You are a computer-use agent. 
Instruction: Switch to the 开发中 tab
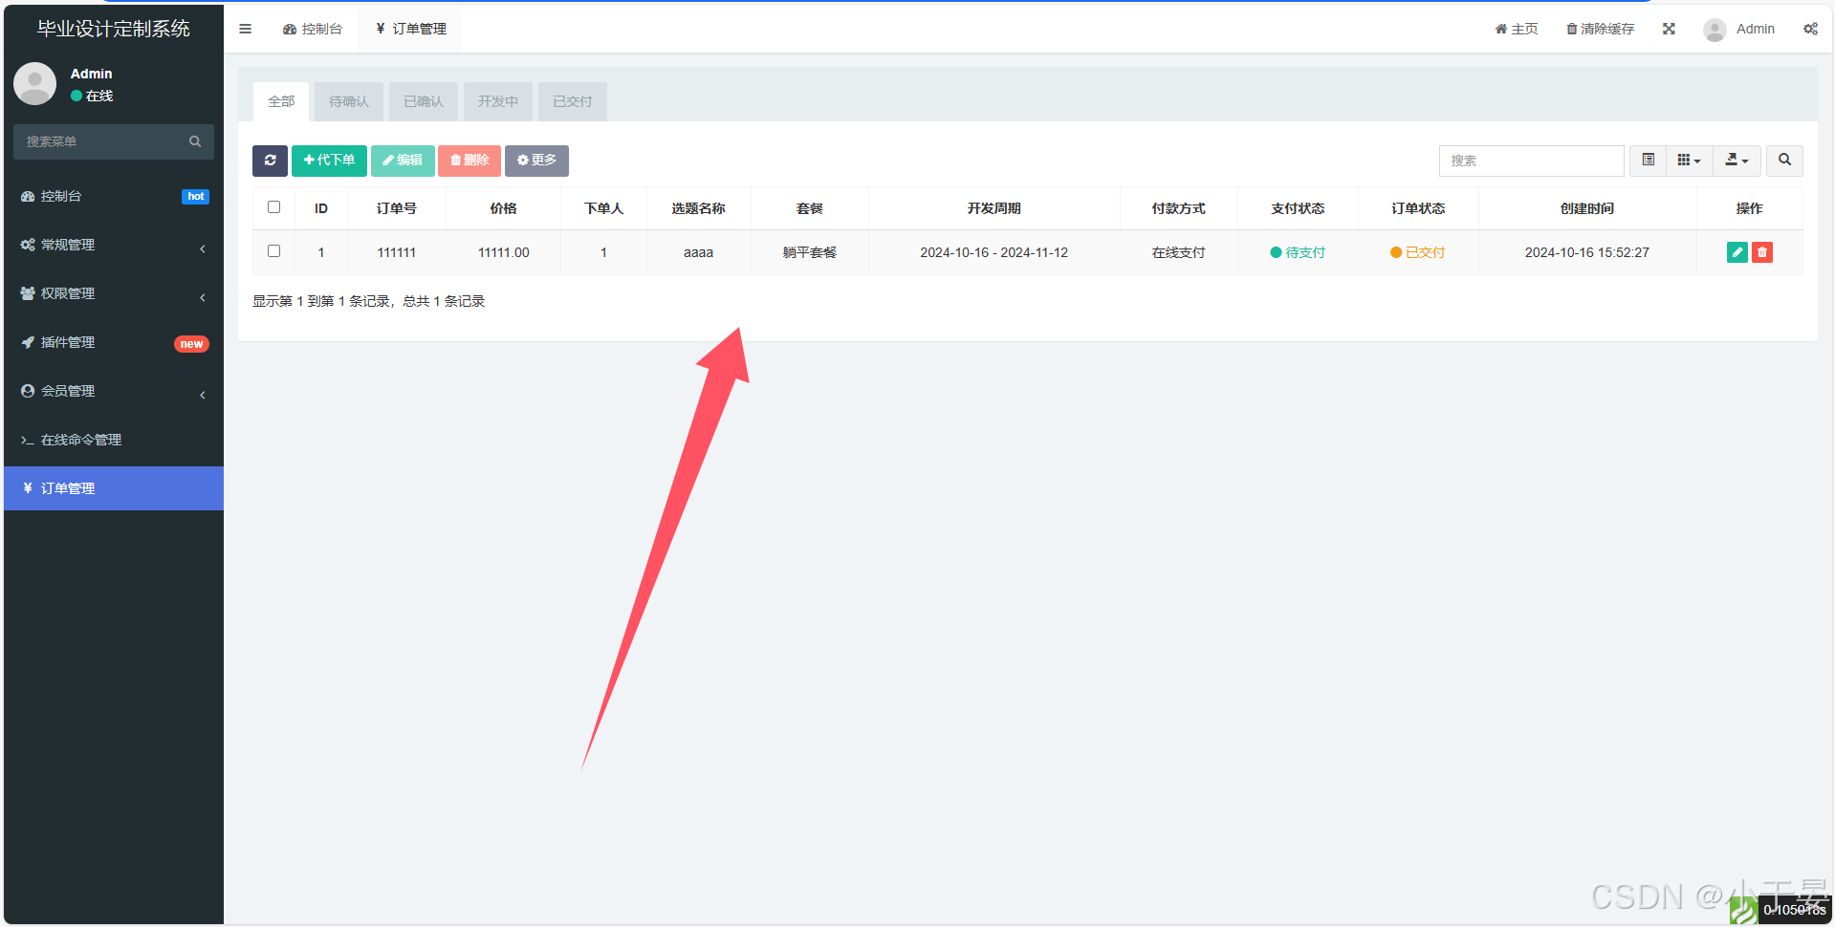pyautogui.click(x=498, y=101)
